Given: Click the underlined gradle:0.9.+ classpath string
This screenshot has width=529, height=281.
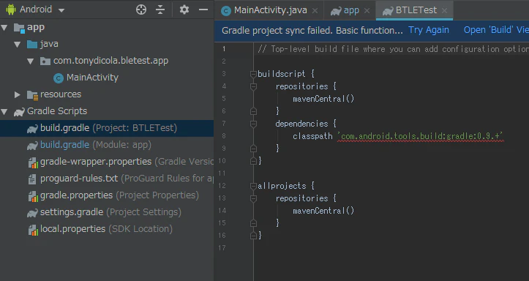Looking at the screenshot, I should click(421, 136).
